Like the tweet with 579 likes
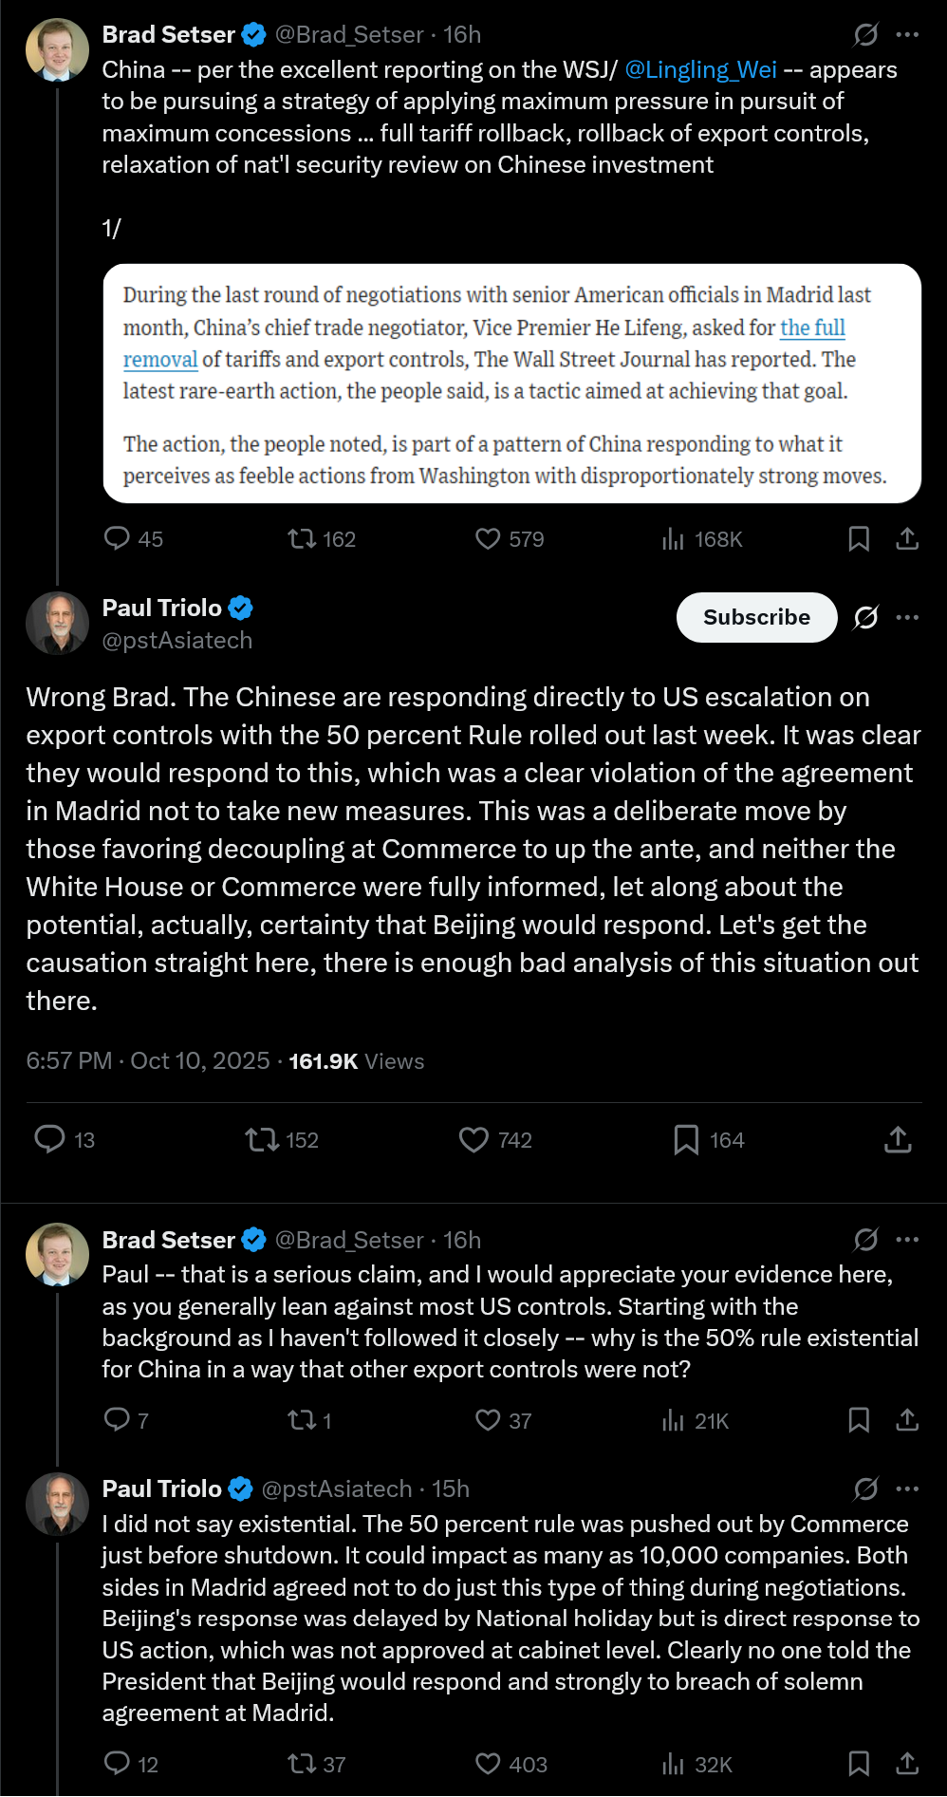The width and height of the screenshot is (947, 1797). [x=488, y=539]
